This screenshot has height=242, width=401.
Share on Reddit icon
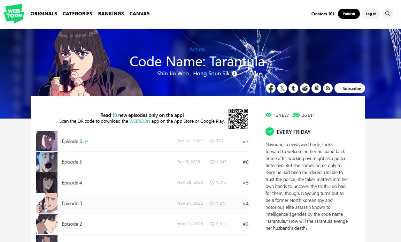[x=305, y=88]
